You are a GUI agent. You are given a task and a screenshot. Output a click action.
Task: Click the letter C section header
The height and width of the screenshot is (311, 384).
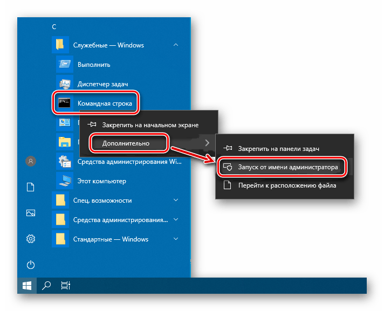(x=54, y=26)
